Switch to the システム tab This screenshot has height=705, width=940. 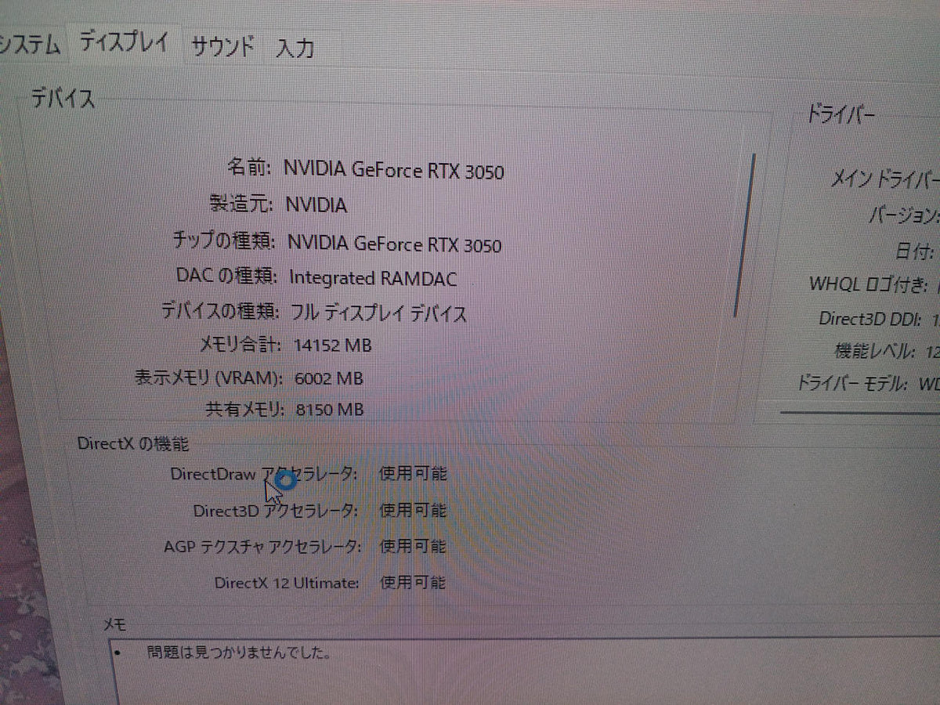(31, 45)
